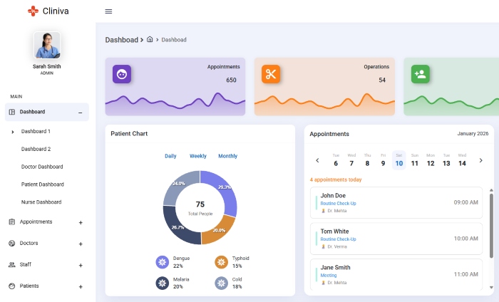Click the green add-patient icon

click(421, 74)
